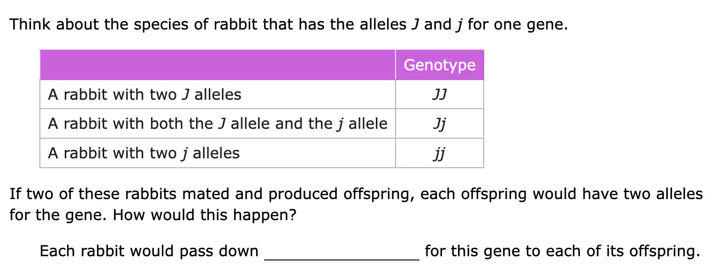Screen dimensions: 716x267
Task: Click the words 'each offspring would have two alleles'
Action: (562, 194)
